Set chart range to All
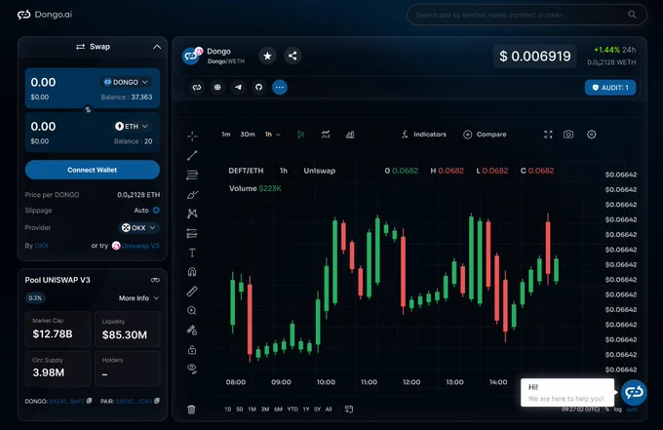 tap(329, 410)
